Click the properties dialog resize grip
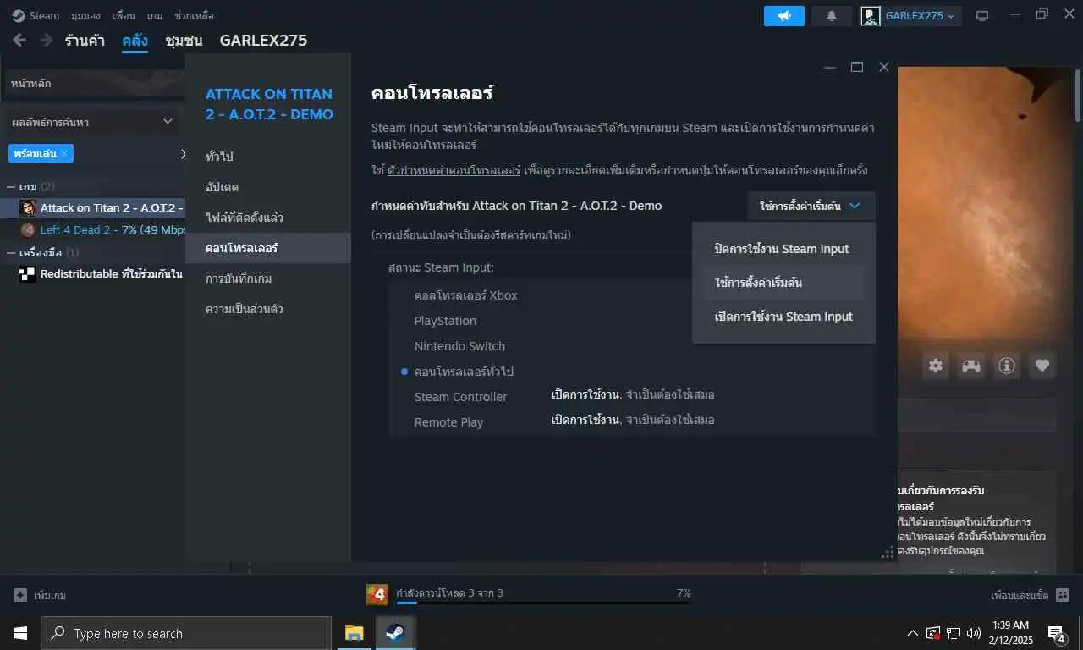 888,553
